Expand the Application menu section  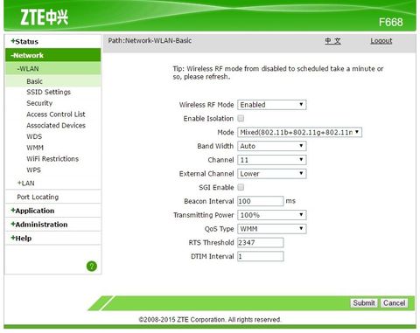tap(32, 211)
